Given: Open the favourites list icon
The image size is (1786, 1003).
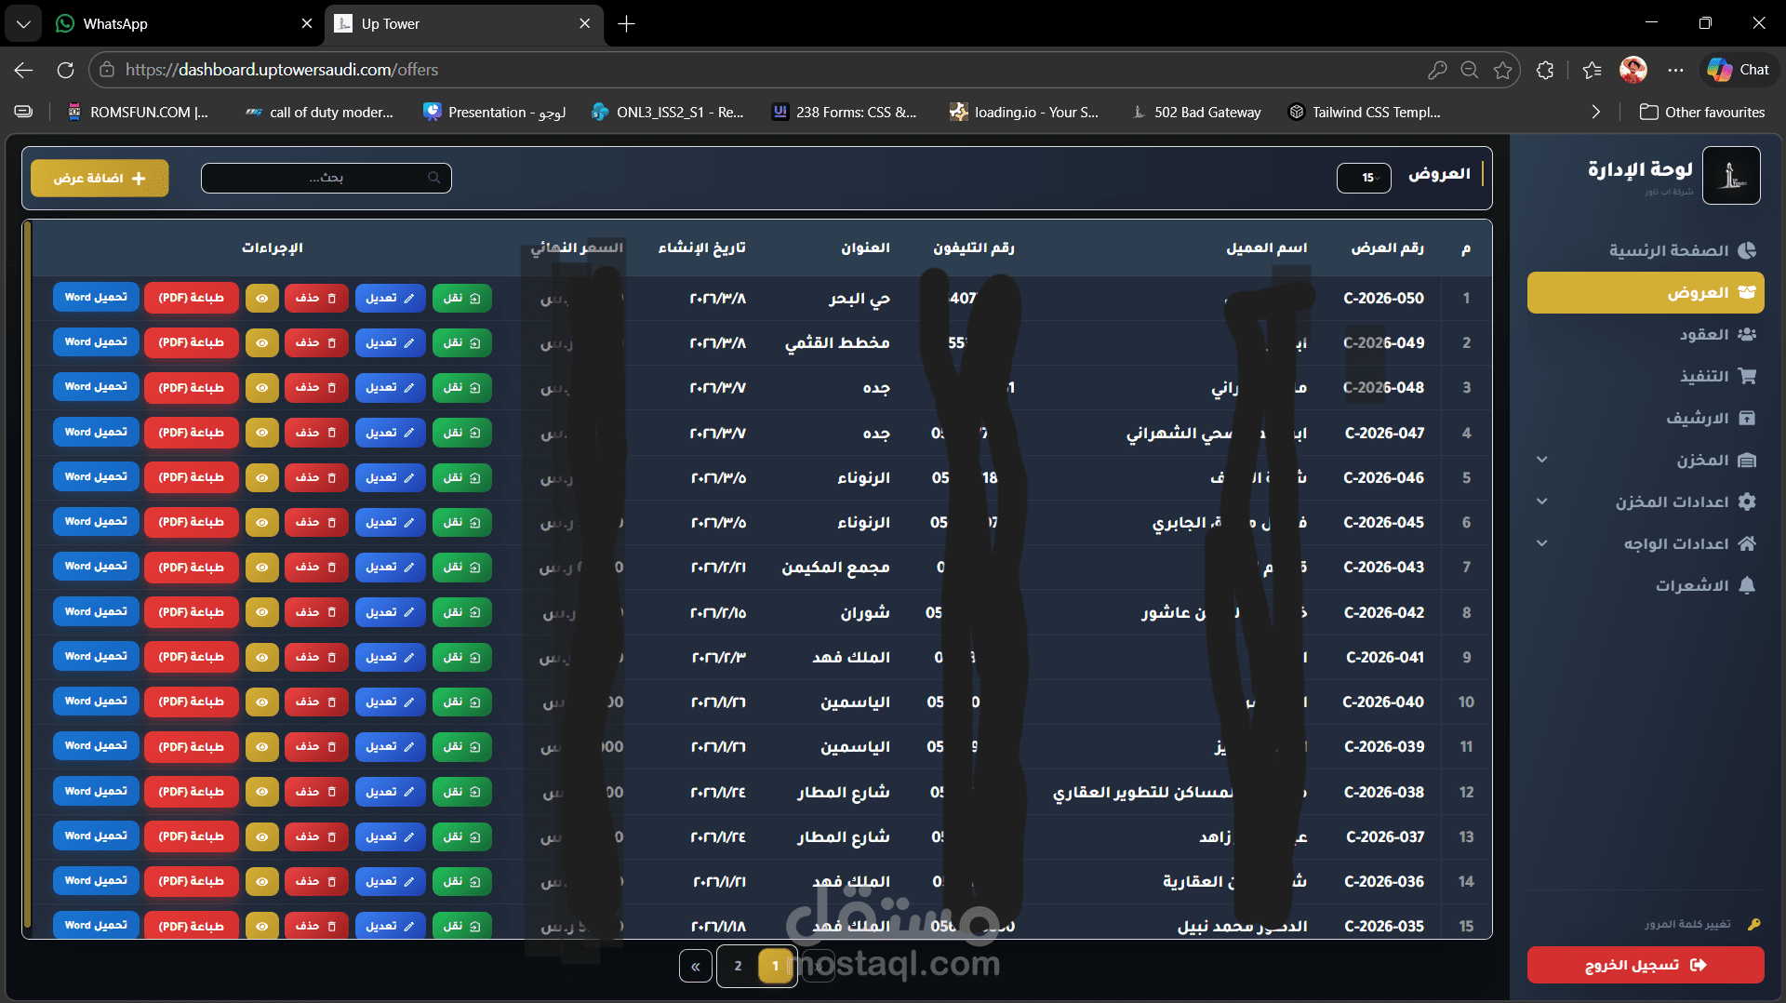Looking at the screenshot, I should pyautogui.click(x=1592, y=70).
